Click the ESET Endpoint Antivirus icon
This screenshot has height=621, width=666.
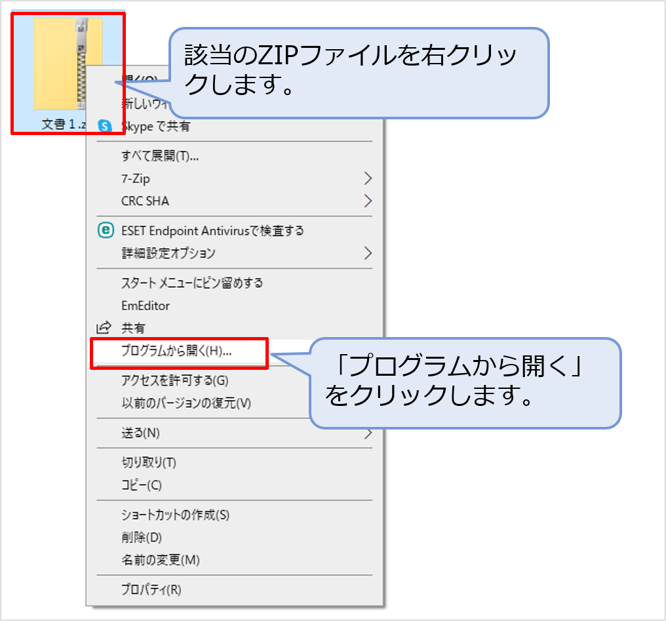coord(105,231)
